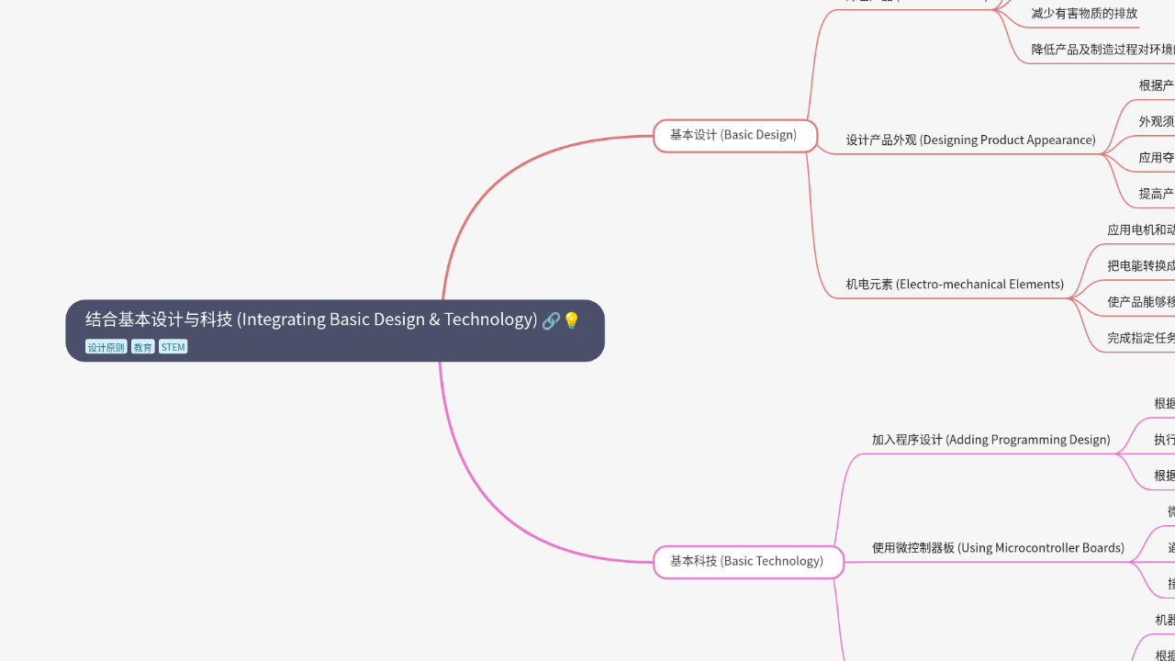Select the root node title text
This screenshot has width=1175, height=661.
(x=311, y=319)
